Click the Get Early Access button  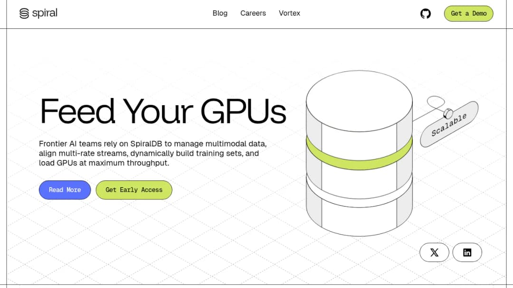coord(134,190)
